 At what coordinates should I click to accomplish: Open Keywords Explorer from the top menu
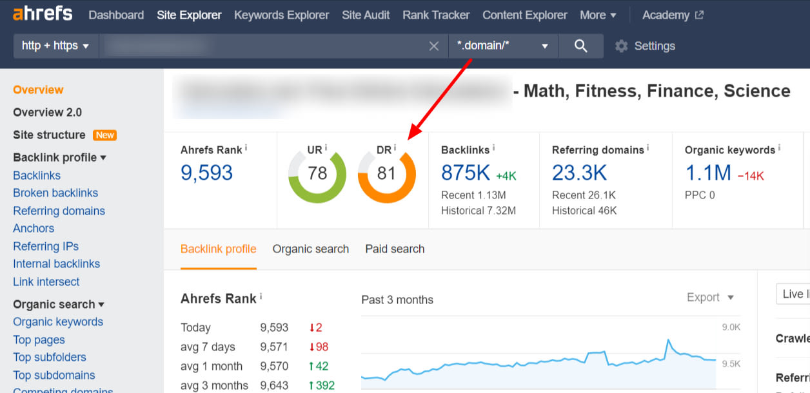281,14
